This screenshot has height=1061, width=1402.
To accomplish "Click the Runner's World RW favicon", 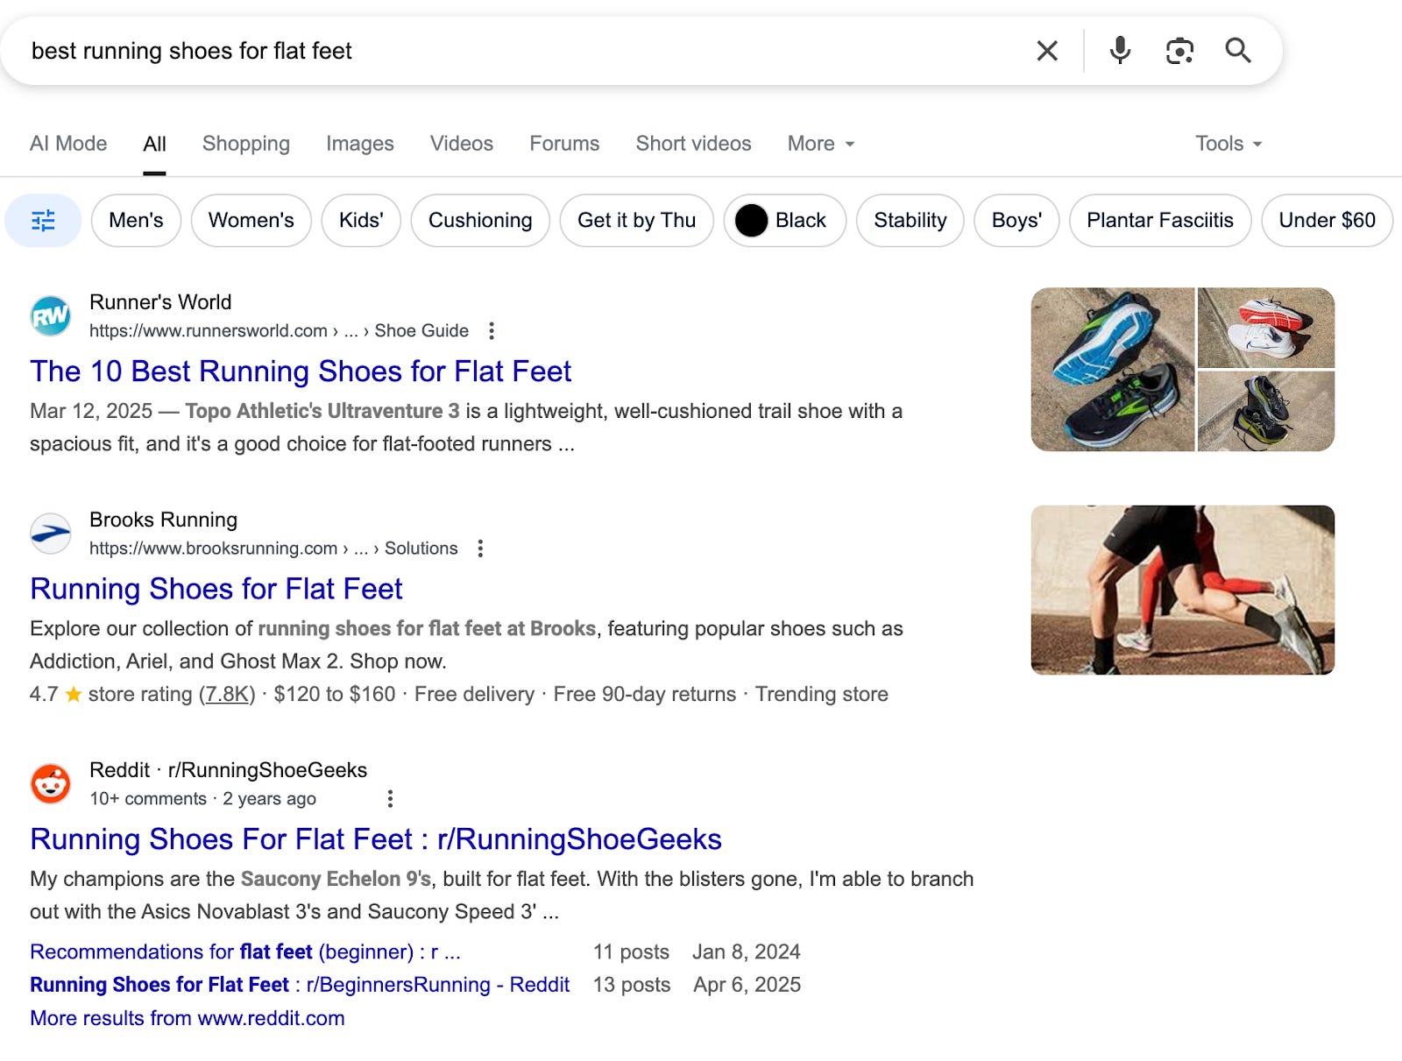I will 51,316.
